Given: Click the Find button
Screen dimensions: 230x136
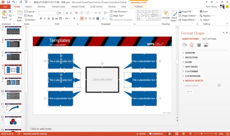Looking at the screenshot, I should pyautogui.click(x=204, y=11).
